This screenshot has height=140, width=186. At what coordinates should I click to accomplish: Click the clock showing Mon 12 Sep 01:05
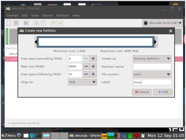click(166, 135)
